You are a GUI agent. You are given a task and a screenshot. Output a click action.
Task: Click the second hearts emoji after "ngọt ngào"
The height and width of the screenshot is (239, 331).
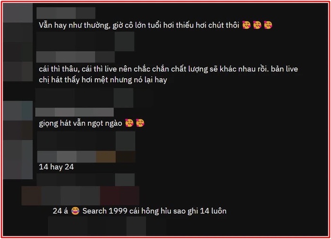click(140, 123)
